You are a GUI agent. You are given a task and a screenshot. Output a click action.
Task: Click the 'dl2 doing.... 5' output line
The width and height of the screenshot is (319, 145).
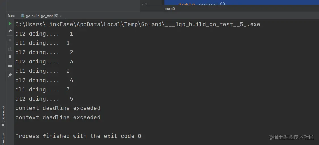pos(44,99)
